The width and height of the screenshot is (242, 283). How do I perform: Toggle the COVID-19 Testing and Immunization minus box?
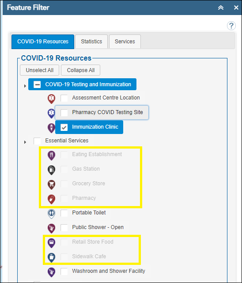tap(37, 84)
